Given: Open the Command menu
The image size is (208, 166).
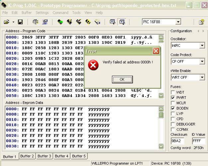Looking at the screenshot, I should point(60,13).
